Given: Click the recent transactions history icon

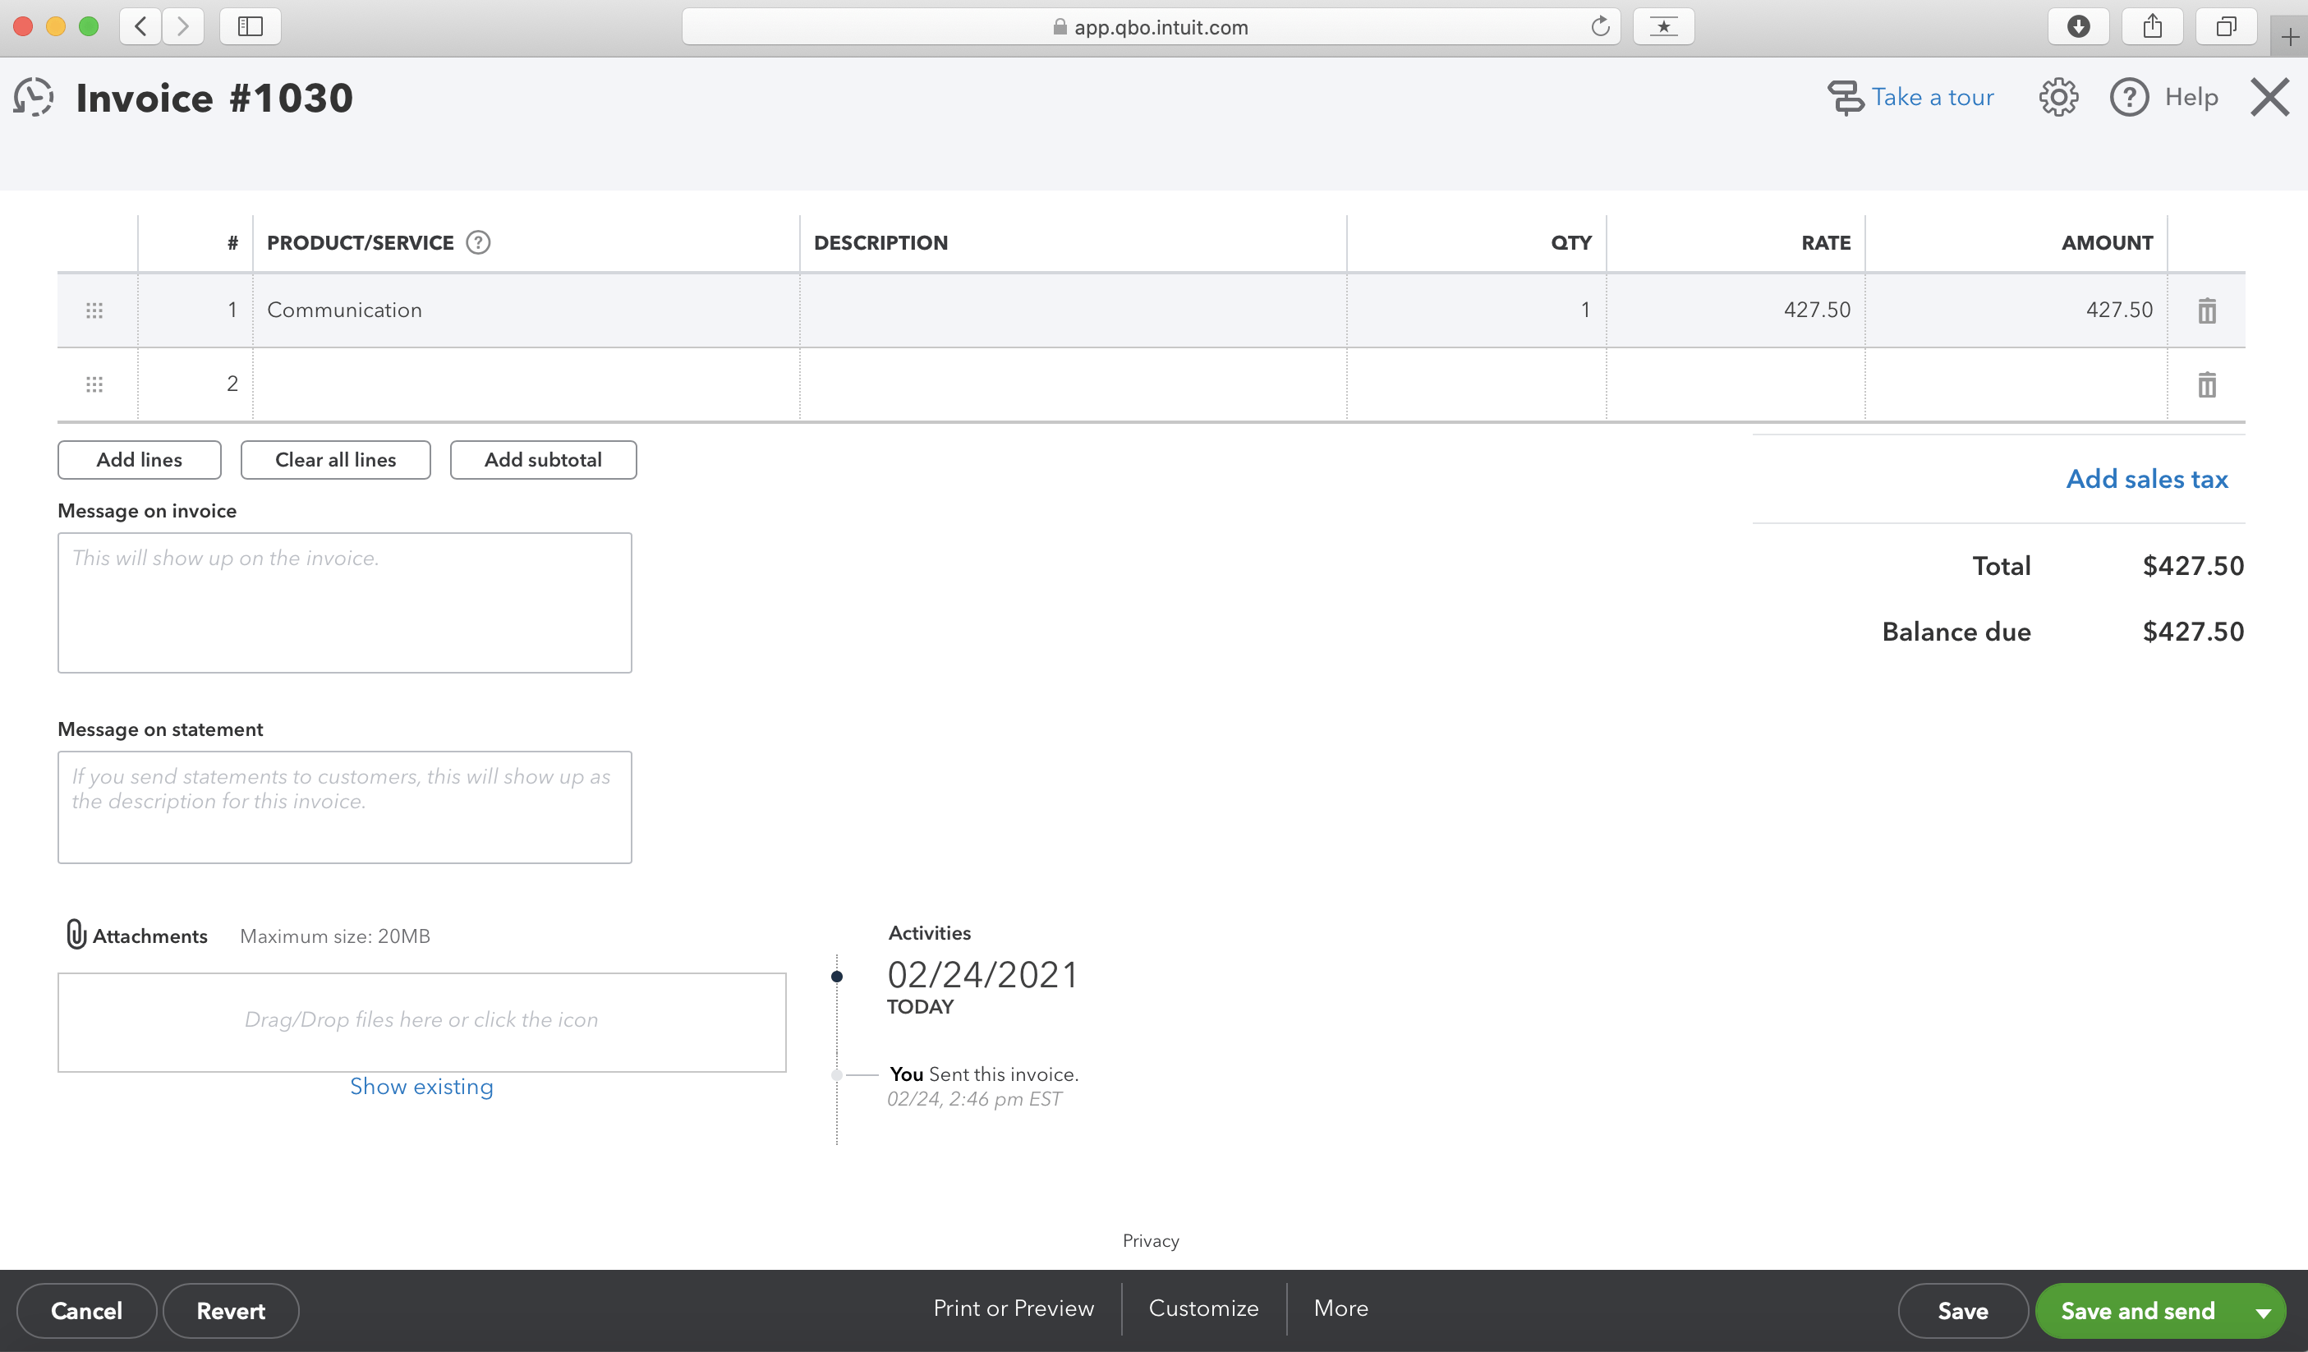Looking at the screenshot, I should (x=33, y=97).
